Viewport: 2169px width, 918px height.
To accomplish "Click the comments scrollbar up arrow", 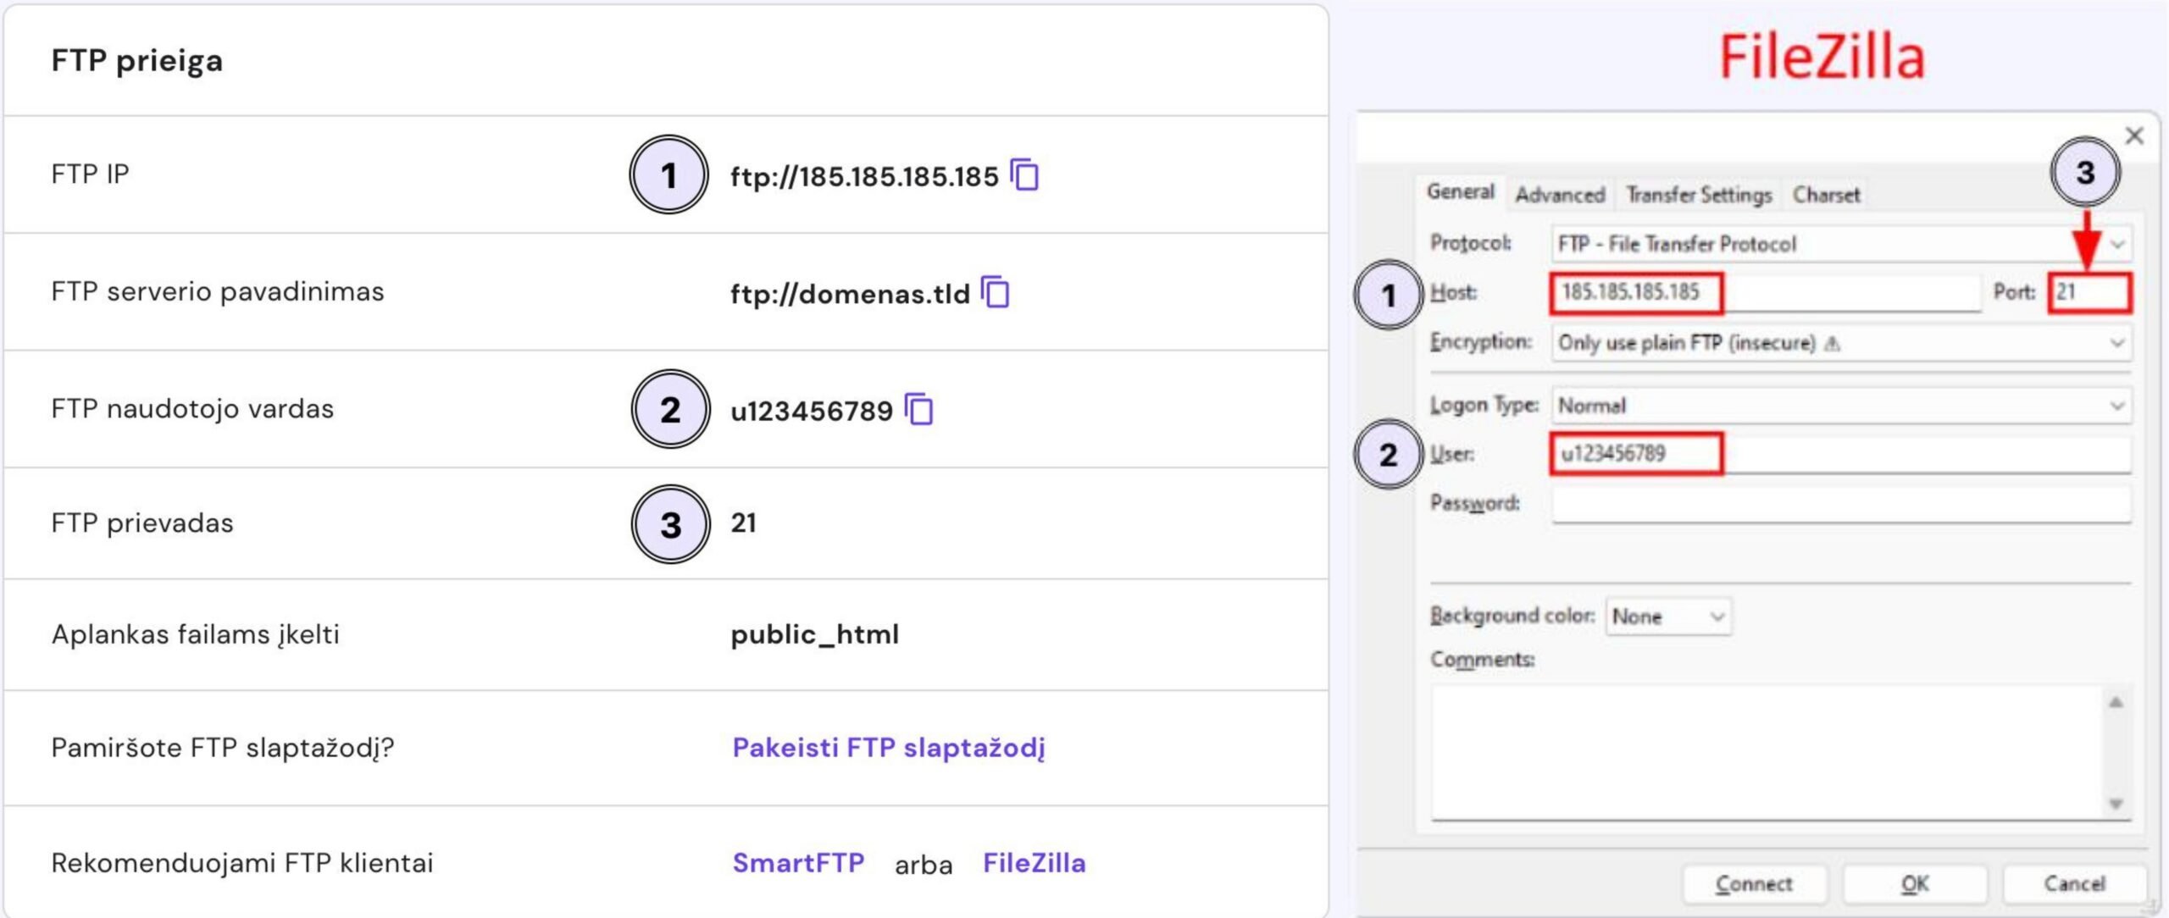I will (x=2116, y=702).
